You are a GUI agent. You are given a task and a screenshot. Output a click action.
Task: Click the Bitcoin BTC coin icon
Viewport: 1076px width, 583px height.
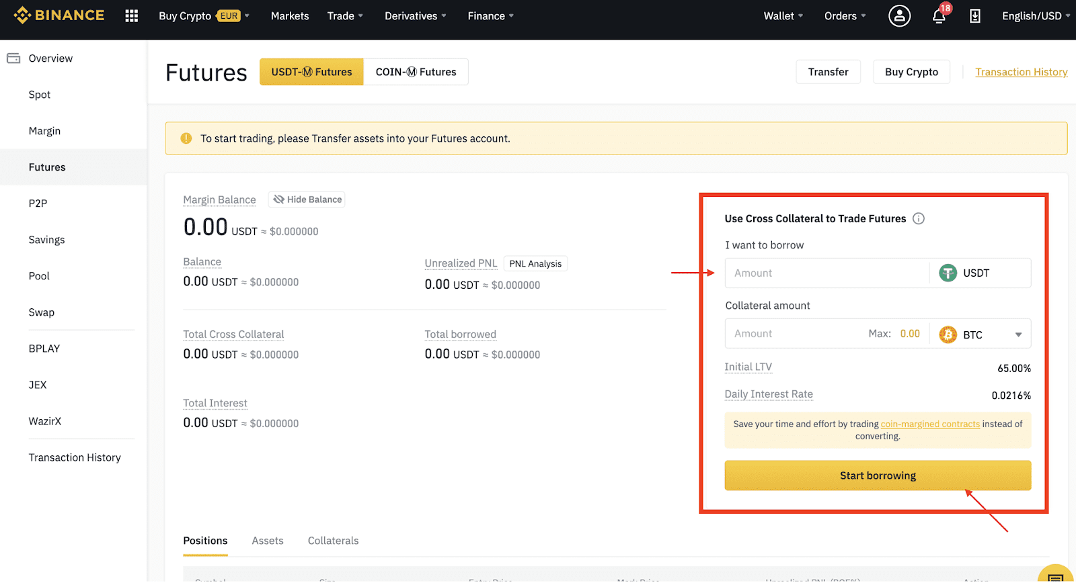pos(948,334)
